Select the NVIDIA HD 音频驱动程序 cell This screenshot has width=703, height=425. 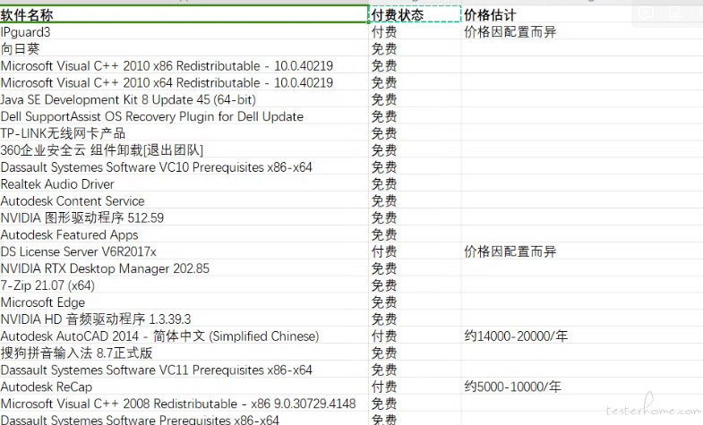[184, 319]
